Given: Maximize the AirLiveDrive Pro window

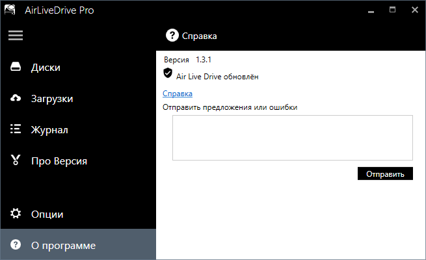Looking at the screenshot, I should [392, 10].
